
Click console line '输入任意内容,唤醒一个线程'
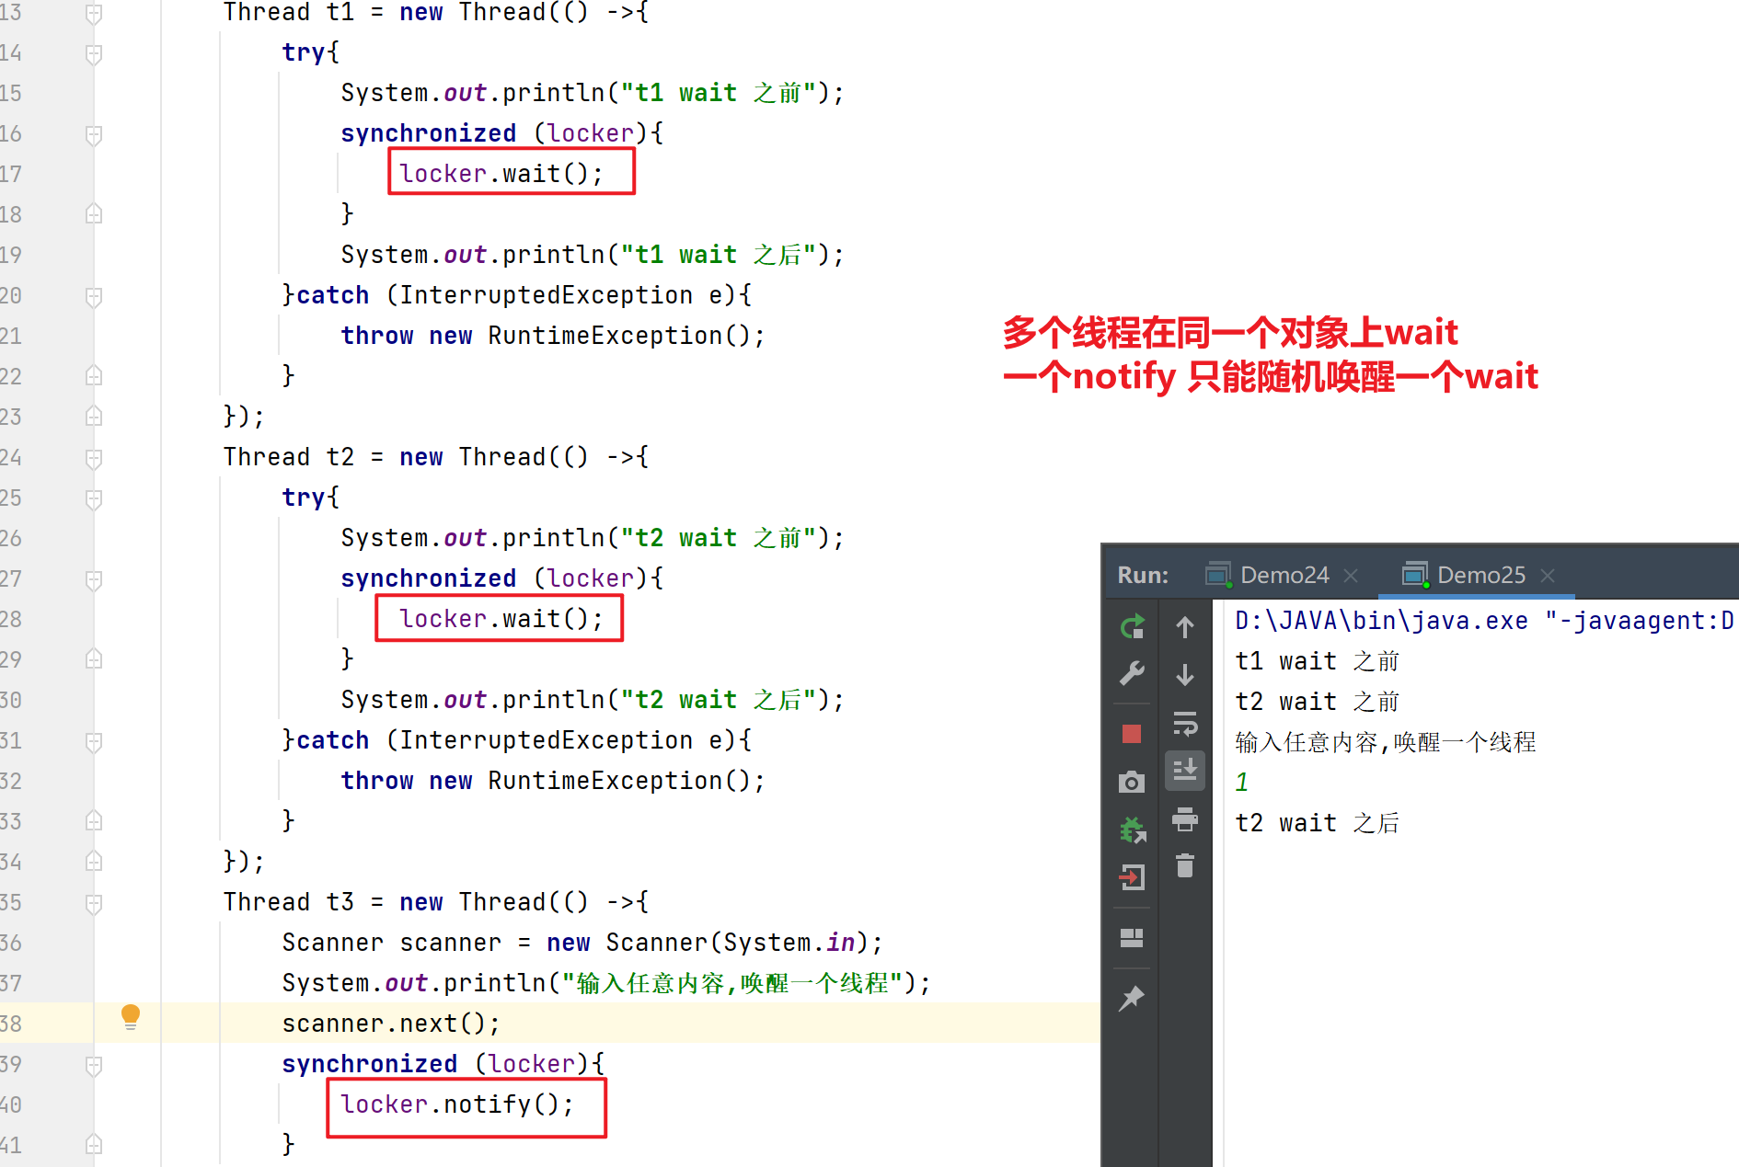(1386, 742)
